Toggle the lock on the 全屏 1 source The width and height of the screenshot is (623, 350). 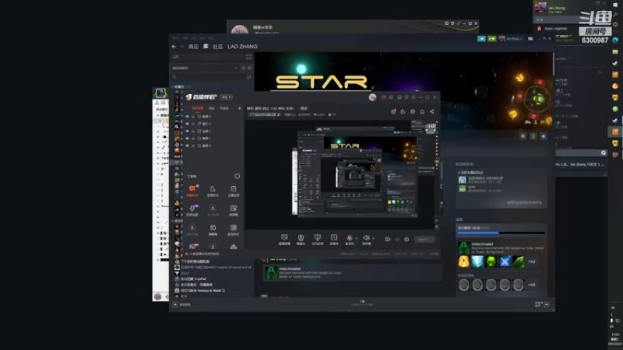(193, 131)
